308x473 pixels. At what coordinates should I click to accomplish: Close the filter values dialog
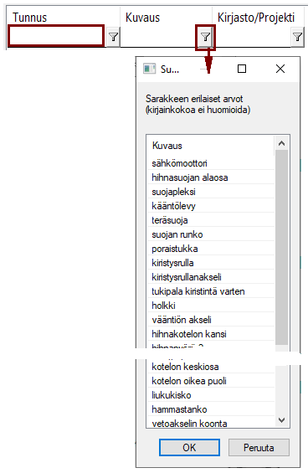pyautogui.click(x=280, y=69)
